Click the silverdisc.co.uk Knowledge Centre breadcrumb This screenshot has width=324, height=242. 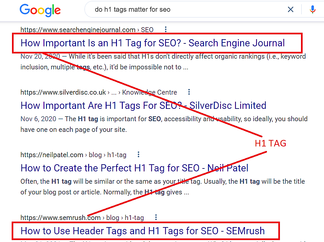99,92
